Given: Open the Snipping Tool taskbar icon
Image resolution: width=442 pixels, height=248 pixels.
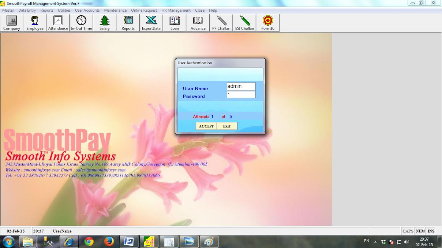Looking at the screenshot, I should click(x=169, y=241).
